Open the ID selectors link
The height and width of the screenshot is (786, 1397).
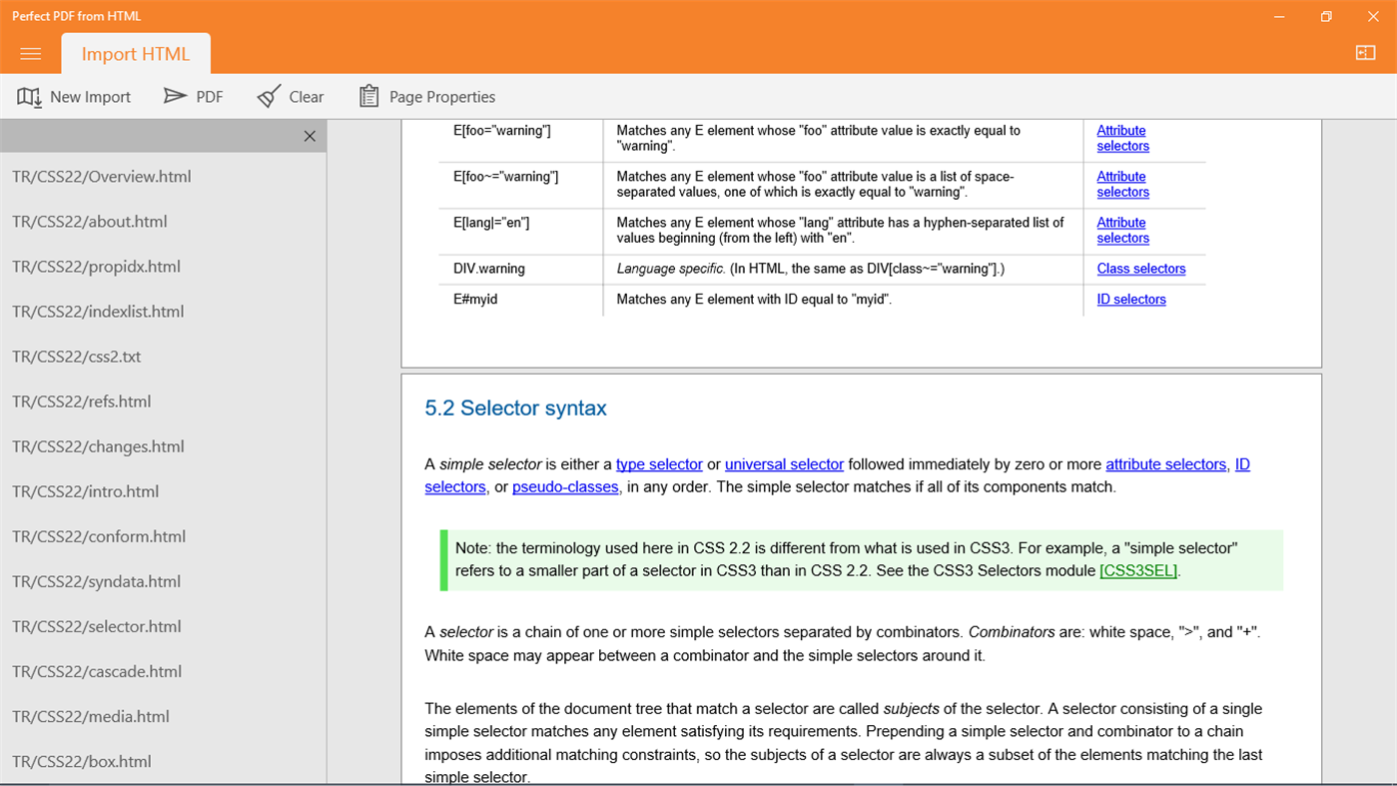click(1131, 299)
